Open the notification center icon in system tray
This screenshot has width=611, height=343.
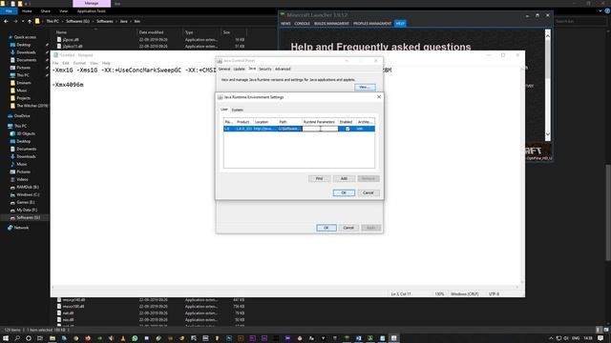[600, 338]
